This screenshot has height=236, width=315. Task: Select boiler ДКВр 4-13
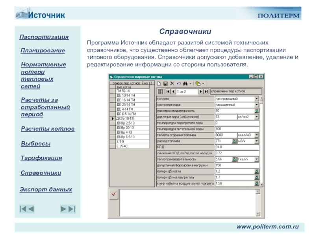click(x=133, y=133)
